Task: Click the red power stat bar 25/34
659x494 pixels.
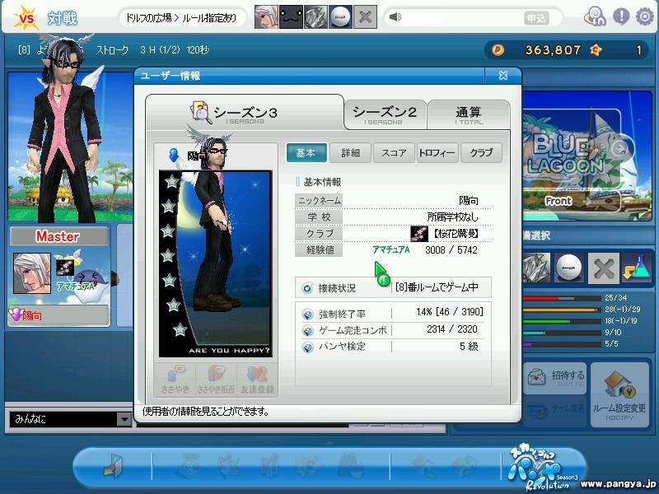Action: [562, 298]
